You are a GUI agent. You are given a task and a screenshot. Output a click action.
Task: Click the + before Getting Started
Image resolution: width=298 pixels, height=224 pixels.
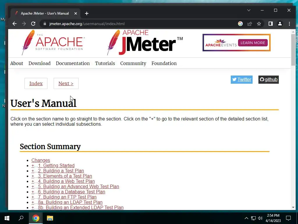click(33, 166)
